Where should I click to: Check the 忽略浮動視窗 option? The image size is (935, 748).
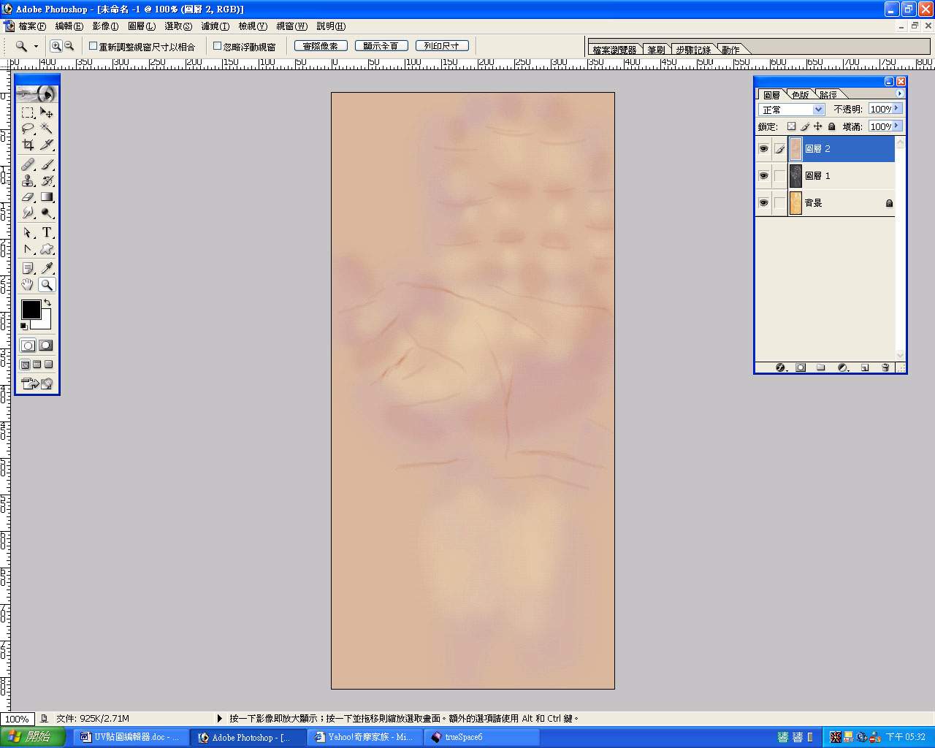tap(217, 46)
